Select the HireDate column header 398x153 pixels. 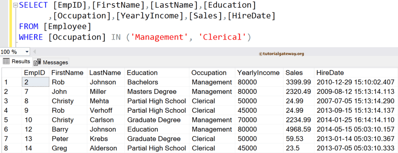[356, 73]
